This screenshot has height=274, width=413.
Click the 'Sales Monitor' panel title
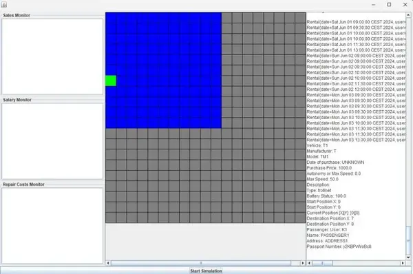[17, 15]
